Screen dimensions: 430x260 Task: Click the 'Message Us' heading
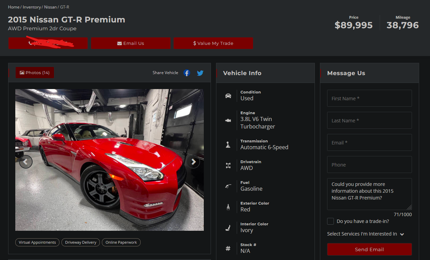tap(346, 73)
